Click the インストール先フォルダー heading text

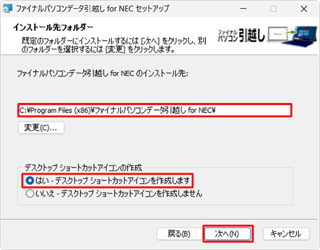click(x=53, y=27)
